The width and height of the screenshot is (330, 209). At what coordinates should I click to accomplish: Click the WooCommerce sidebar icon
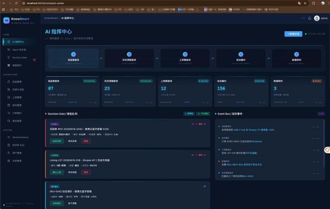[x=9, y=137]
